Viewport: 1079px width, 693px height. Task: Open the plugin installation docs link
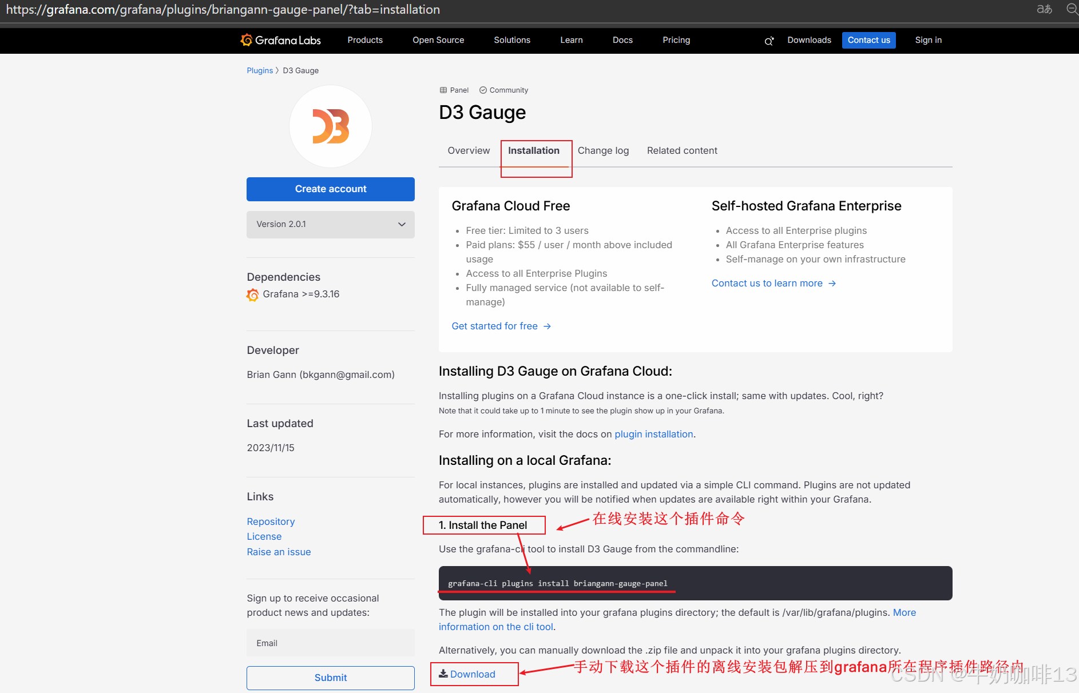point(654,434)
